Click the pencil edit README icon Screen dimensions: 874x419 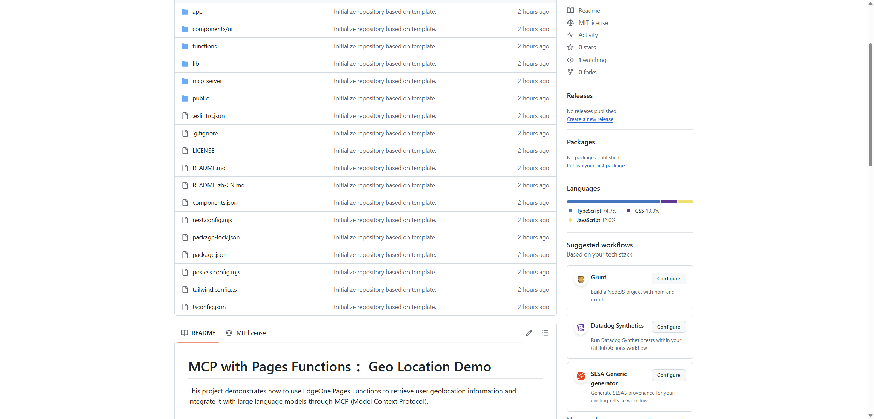coord(529,333)
